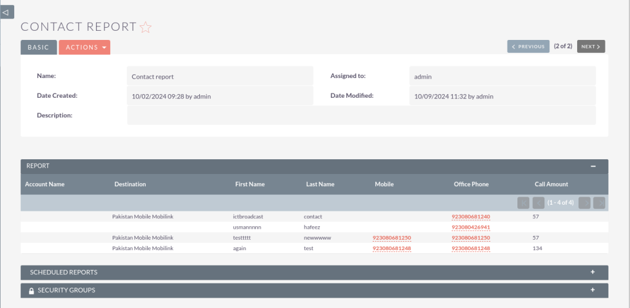Expand the Security Groups panel plus icon
Screen dimensions: 630x308
point(592,290)
